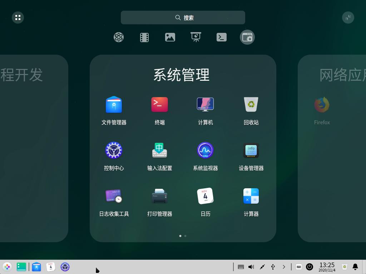Launch the 终端 terminal app
This screenshot has height=274, width=366.
click(x=159, y=105)
